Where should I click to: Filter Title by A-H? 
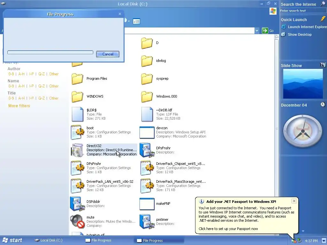click(x=21, y=98)
